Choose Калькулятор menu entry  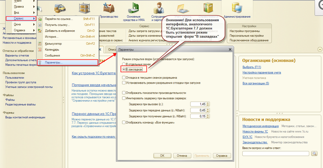pos(68,44)
